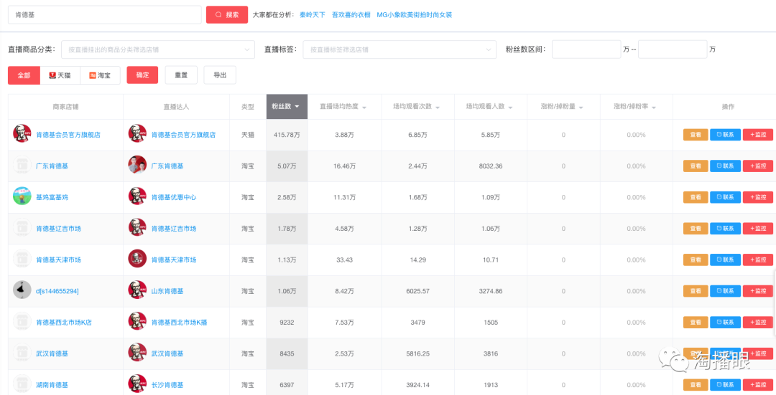Click the 广东肯德基 streamer photo avatar
The width and height of the screenshot is (776, 395).
[137, 166]
